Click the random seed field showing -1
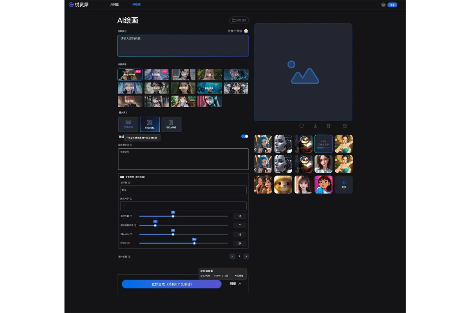Viewport: 470px width, 313px height. click(183, 206)
